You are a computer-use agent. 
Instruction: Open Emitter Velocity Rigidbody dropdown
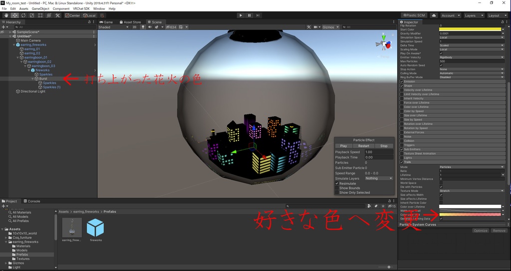pyautogui.click(x=472, y=57)
